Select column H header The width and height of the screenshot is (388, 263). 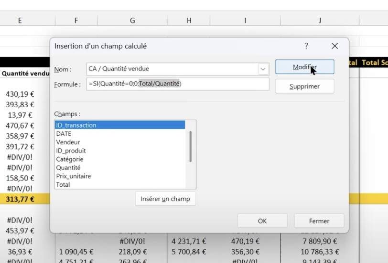pyautogui.click(x=189, y=20)
